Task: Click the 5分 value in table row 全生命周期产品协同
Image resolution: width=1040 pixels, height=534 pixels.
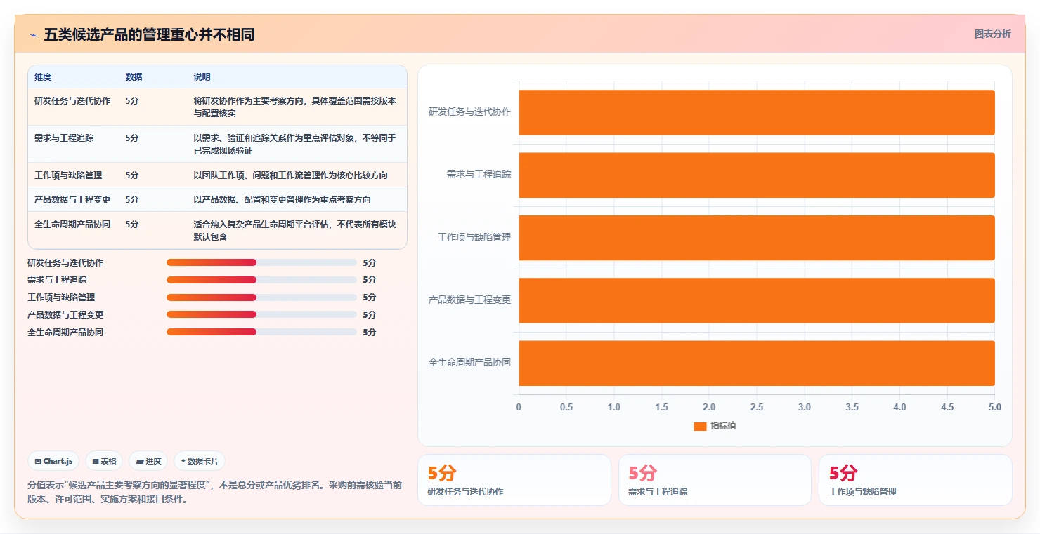Action: 132,225
